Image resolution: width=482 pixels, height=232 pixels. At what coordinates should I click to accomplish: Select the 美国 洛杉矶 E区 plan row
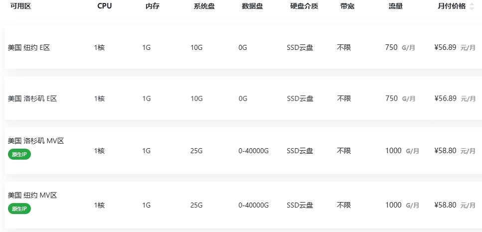(x=243, y=98)
